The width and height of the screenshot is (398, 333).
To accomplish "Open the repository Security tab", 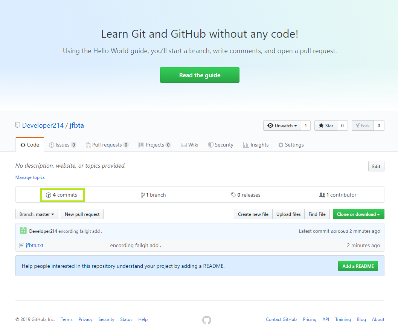I will pyautogui.click(x=221, y=145).
